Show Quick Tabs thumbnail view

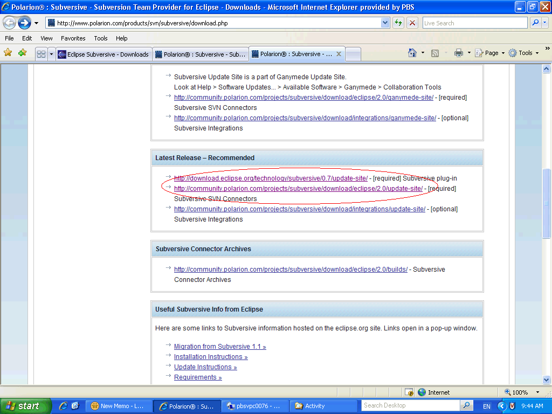(x=41, y=54)
